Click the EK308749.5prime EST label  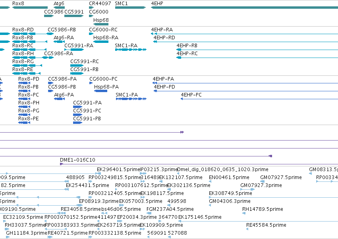230,193
